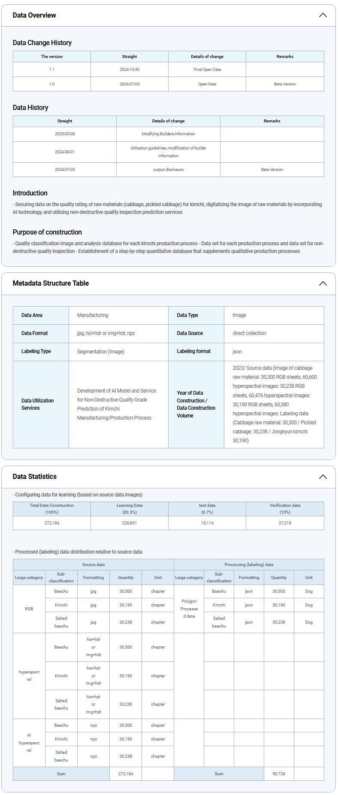This screenshot has height=795, width=338.
Task: Collapse the Metadata Structure Table chevron
Action: [323, 283]
